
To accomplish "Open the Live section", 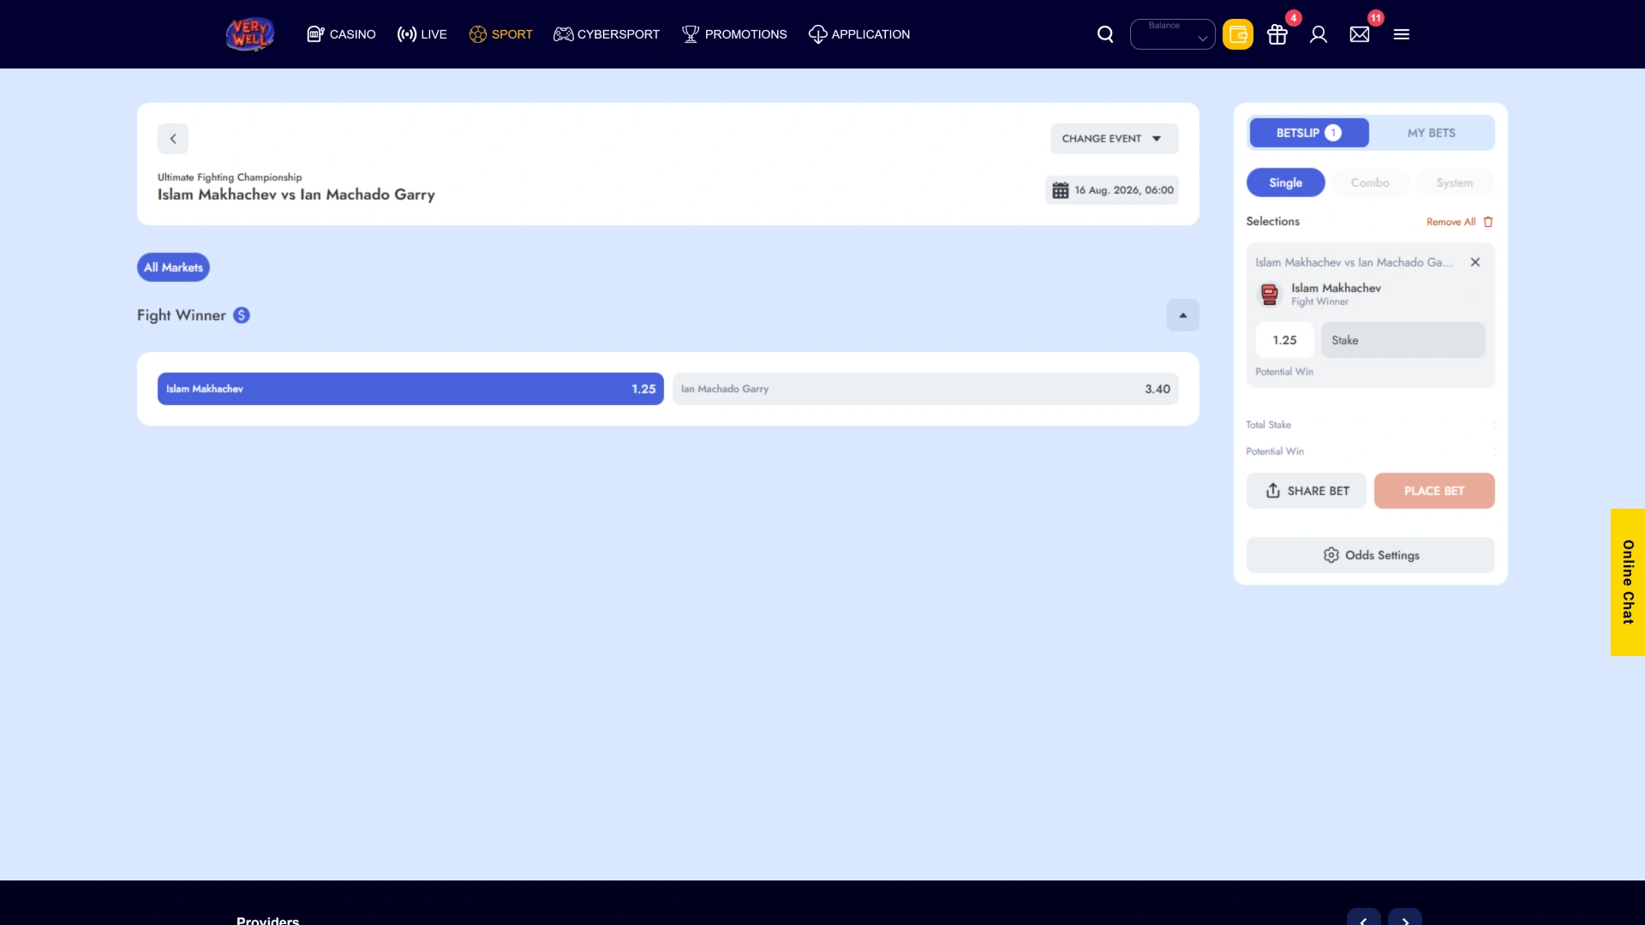I will pyautogui.click(x=422, y=34).
